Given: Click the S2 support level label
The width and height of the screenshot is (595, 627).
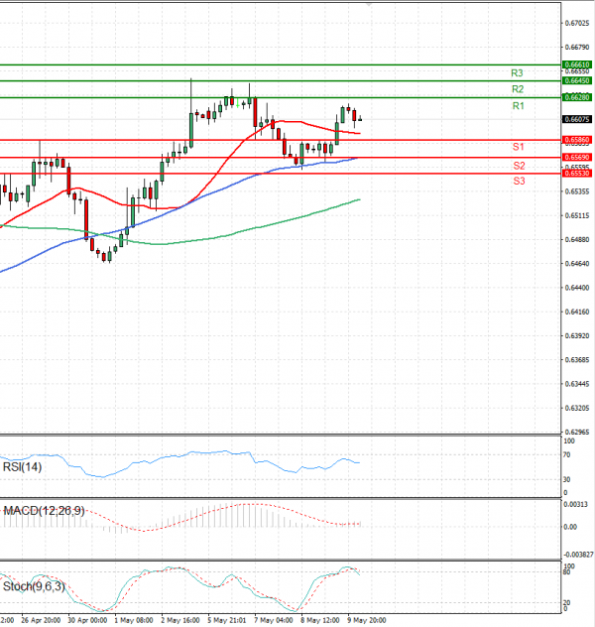Looking at the screenshot, I should [519, 166].
